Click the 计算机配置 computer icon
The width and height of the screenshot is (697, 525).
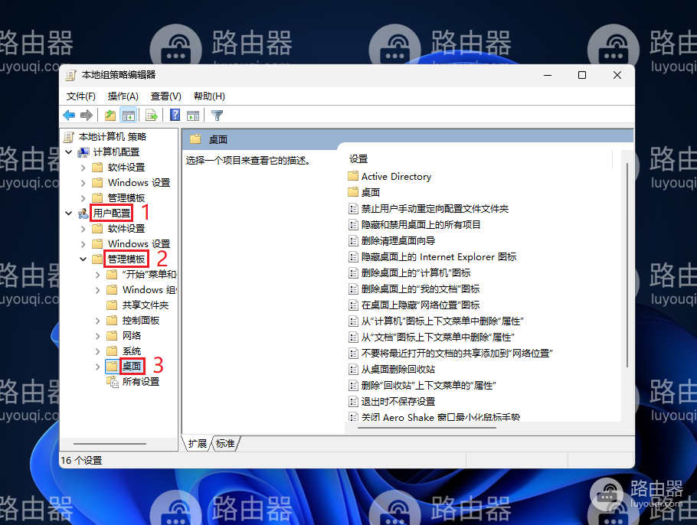tap(83, 152)
